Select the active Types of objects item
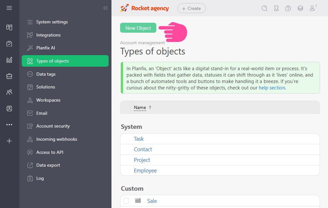 tap(65, 61)
